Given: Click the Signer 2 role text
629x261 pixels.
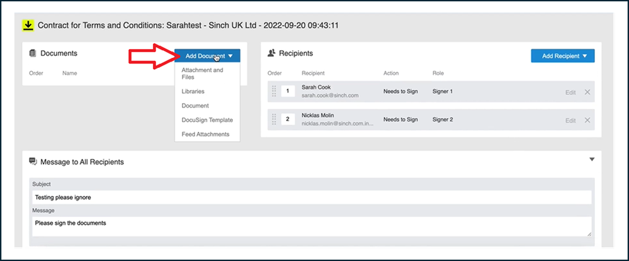Looking at the screenshot, I should [x=443, y=119].
